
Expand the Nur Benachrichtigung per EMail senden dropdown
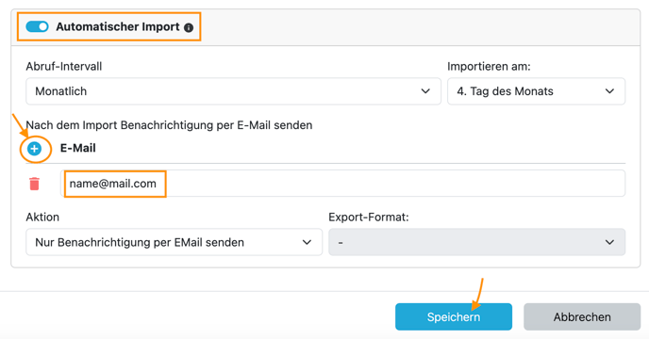(175, 242)
